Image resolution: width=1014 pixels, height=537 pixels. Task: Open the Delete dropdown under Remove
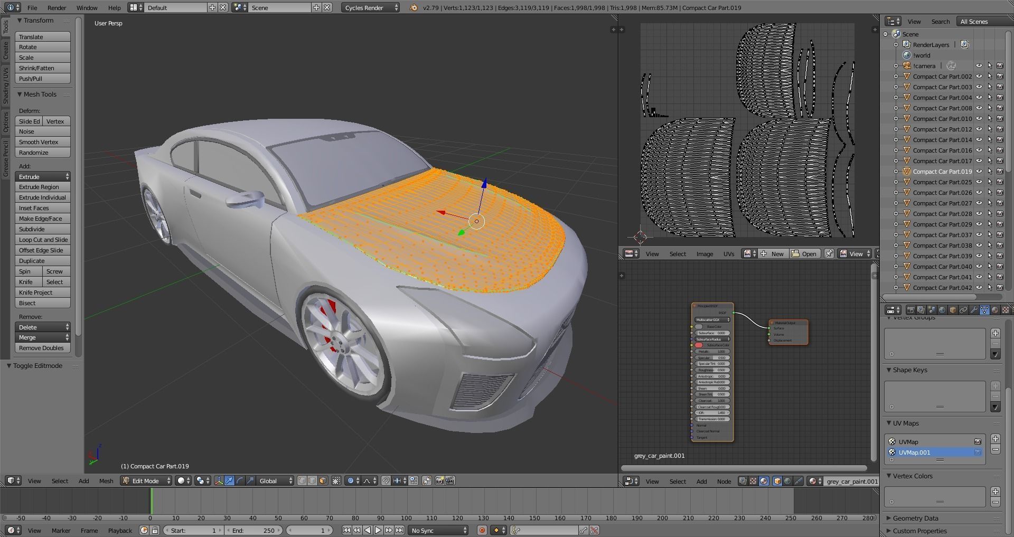tap(43, 327)
